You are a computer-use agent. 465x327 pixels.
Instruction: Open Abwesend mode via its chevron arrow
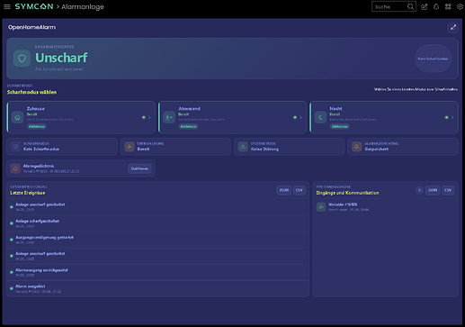click(300, 117)
